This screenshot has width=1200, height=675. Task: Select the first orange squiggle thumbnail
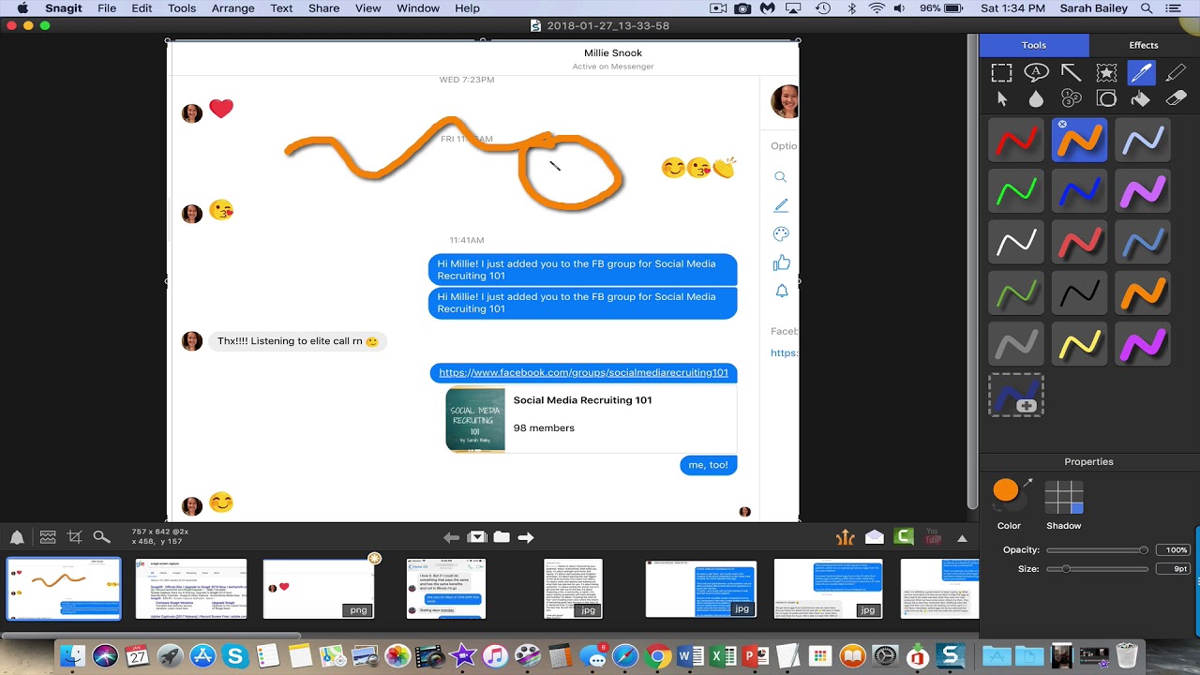64,589
